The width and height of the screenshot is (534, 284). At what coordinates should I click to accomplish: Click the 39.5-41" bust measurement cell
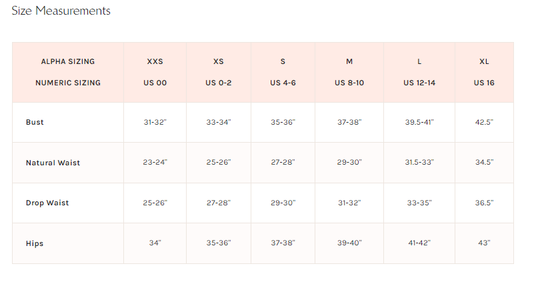point(419,122)
